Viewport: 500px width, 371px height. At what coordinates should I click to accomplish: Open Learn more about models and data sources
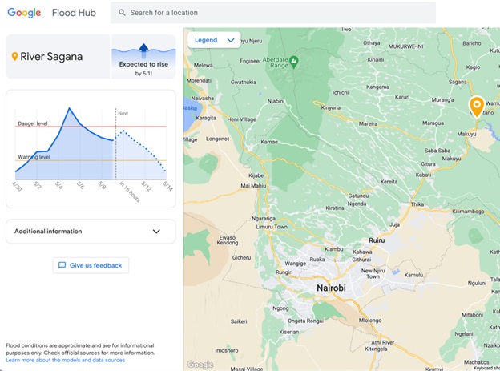pos(66,361)
